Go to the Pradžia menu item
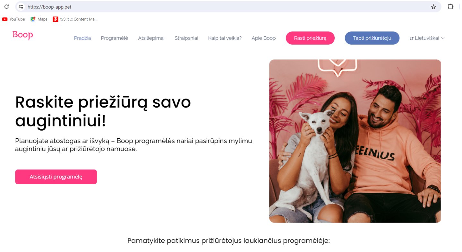 (82, 38)
